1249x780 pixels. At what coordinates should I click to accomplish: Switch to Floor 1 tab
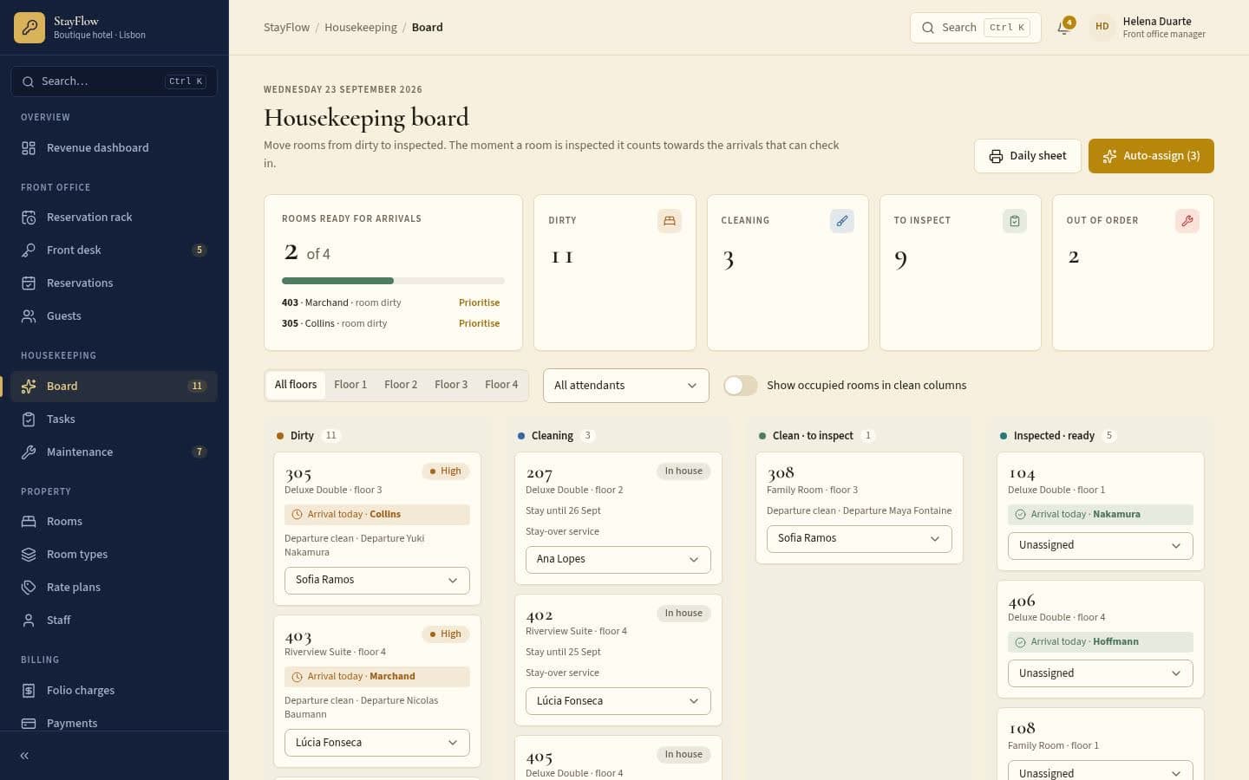[350, 385]
